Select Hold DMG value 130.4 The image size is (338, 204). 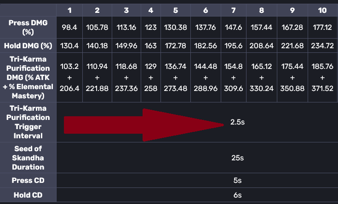(69, 45)
